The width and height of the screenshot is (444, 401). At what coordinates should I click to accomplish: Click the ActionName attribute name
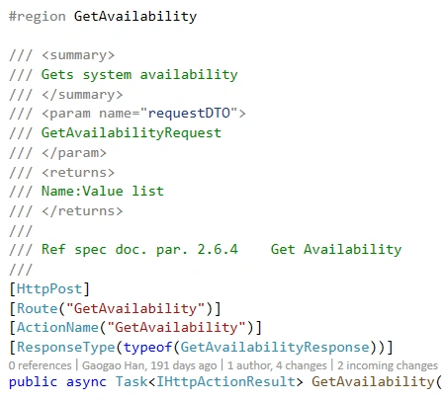[x=57, y=327]
